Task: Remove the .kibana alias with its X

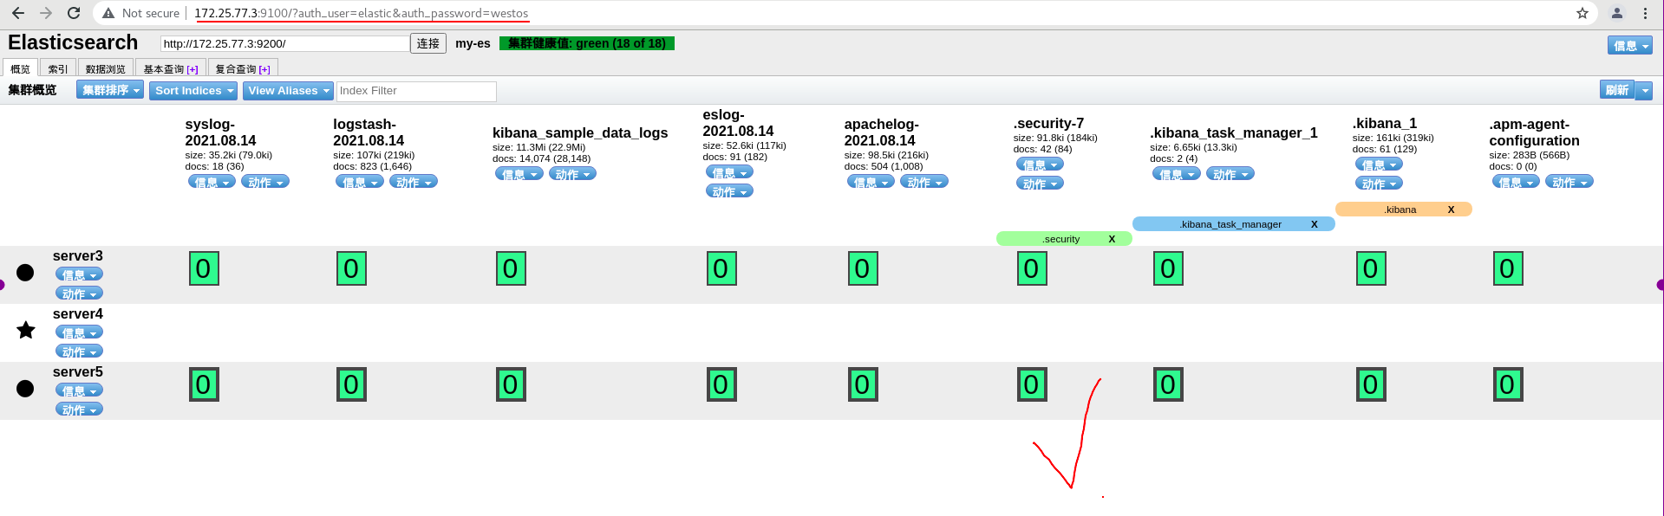Action: coord(1451,210)
